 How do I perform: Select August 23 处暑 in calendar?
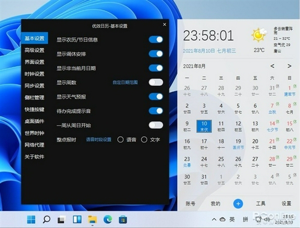(x=187, y=162)
